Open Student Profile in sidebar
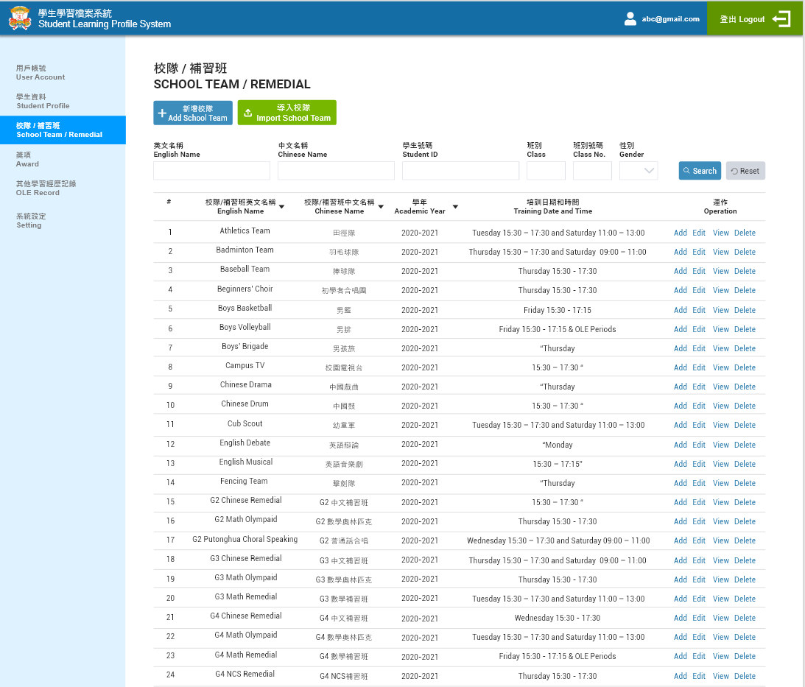The image size is (805, 687). (x=43, y=101)
